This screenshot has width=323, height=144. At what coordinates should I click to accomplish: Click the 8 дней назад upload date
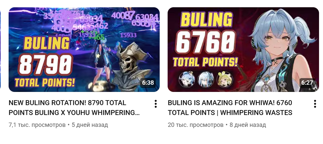pyautogui.click(x=248, y=125)
